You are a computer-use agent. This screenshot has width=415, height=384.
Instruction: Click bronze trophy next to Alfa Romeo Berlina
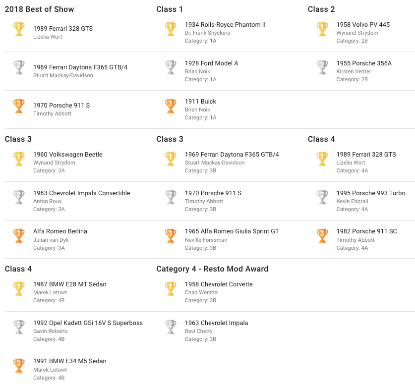(x=19, y=236)
